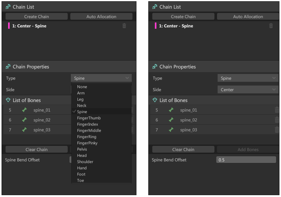Screen dimensions: 281x197
Task: Click the green bone icon beside spine_01 in left panel
Action: point(24,110)
